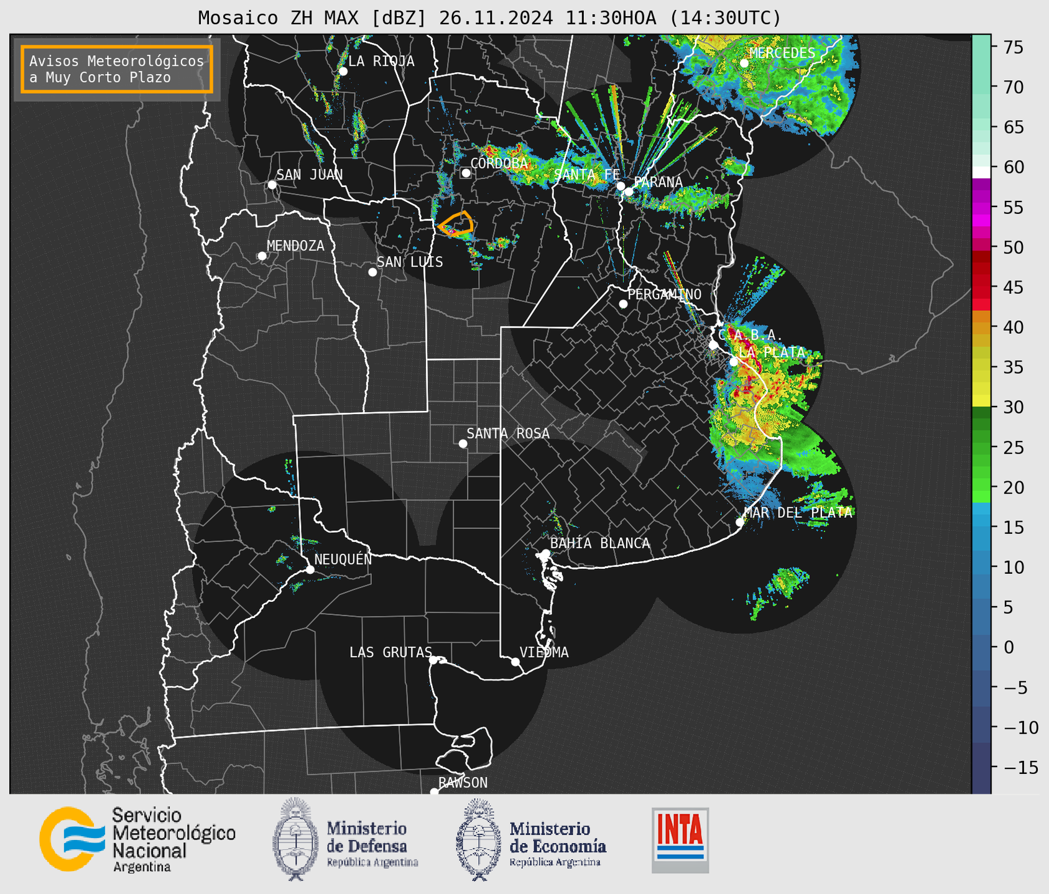The width and height of the screenshot is (1049, 894).
Task: Click the SAN LUIS city label
Action: (x=410, y=262)
